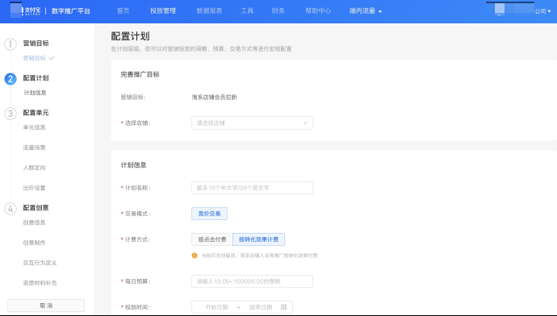Click the step 2 circle icon
Image resolution: width=557 pixels, height=316 pixels.
(10, 79)
